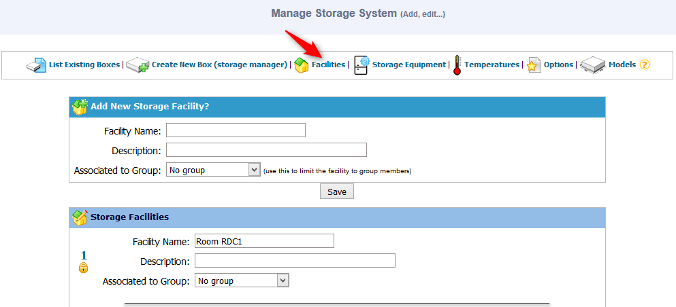Click the Save button
The width and height of the screenshot is (676, 307).
point(337,192)
